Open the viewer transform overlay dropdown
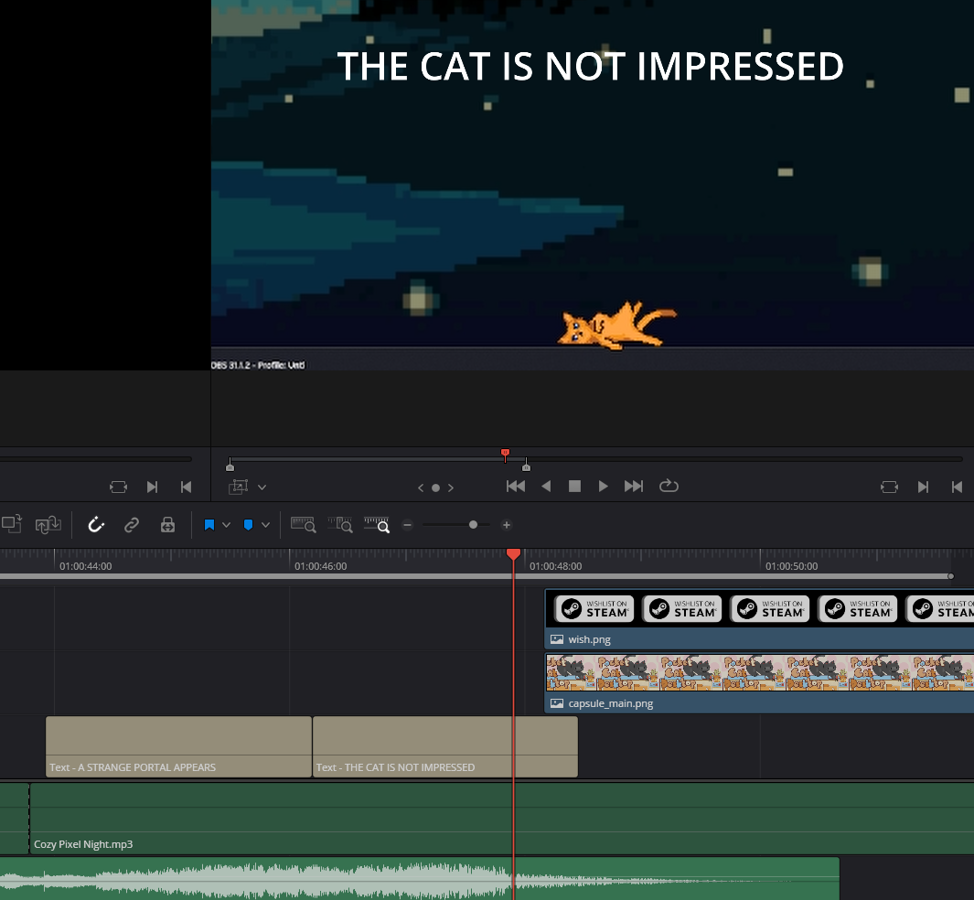The height and width of the screenshot is (900, 974). (262, 487)
